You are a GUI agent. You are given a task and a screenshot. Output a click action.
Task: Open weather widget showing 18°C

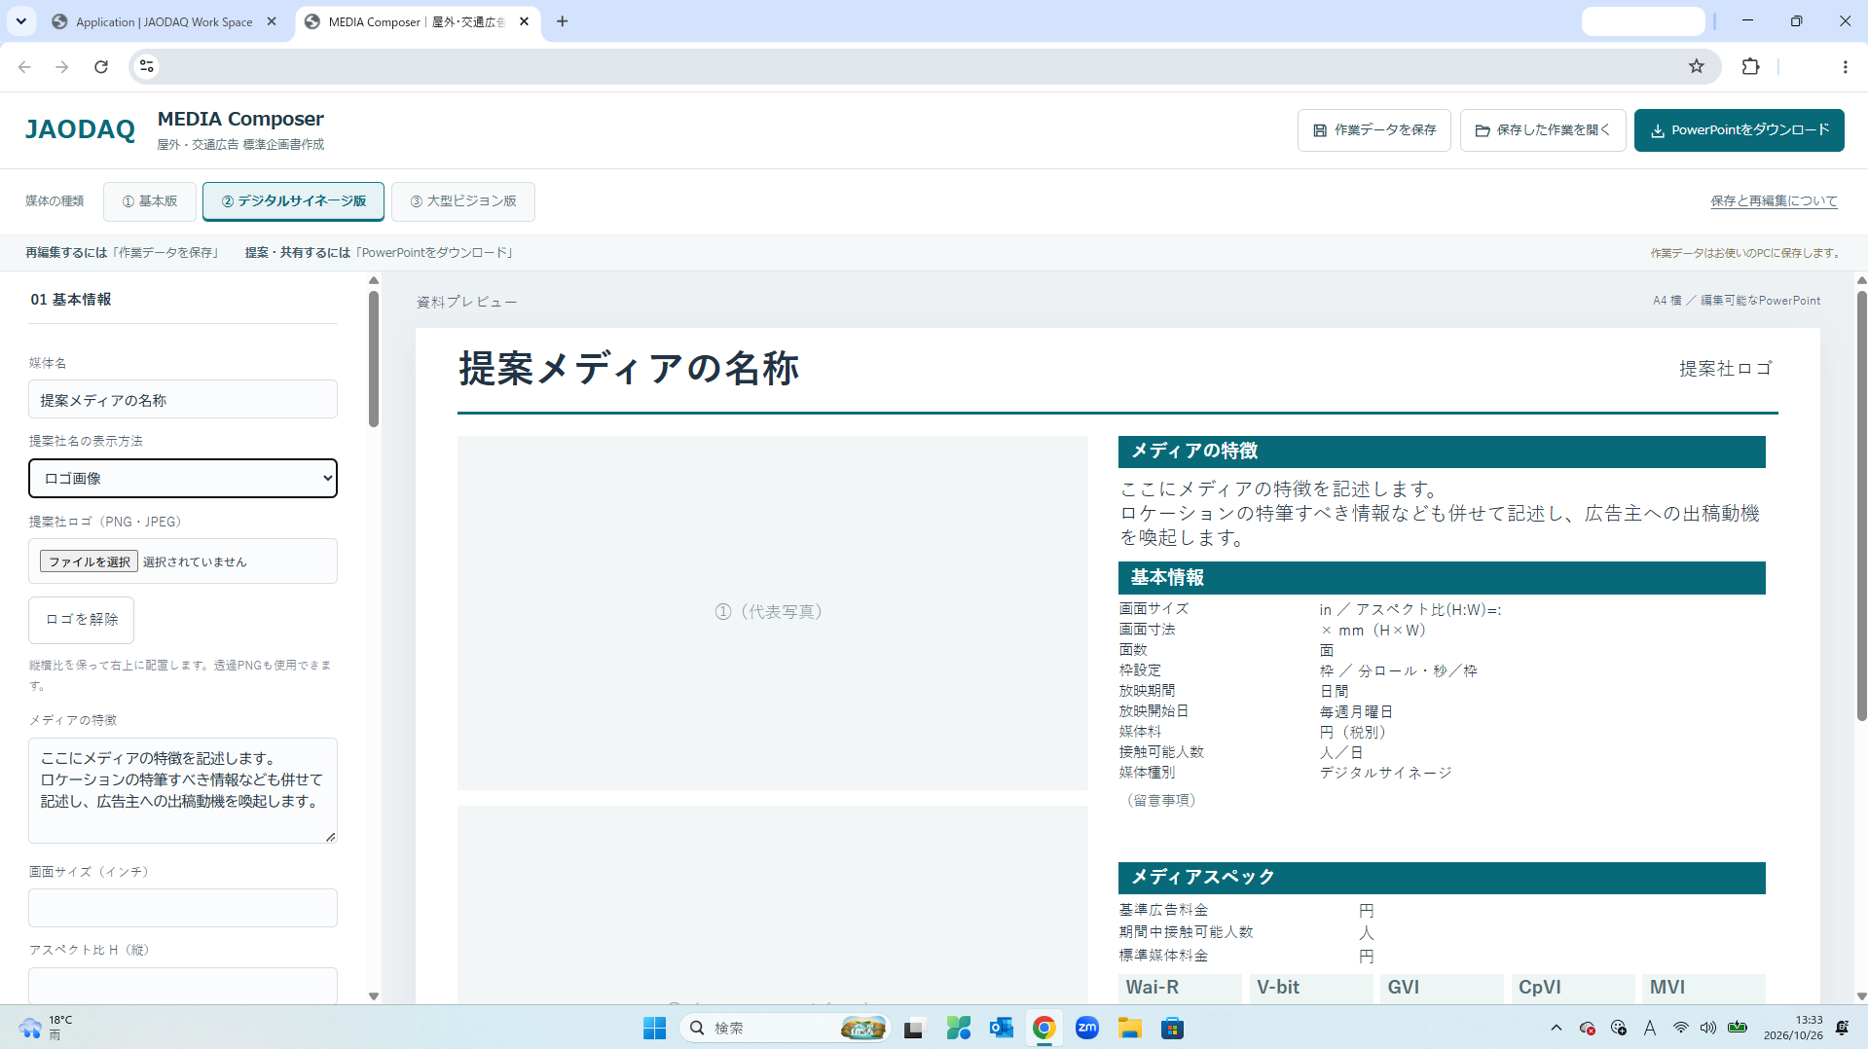tap(45, 1028)
